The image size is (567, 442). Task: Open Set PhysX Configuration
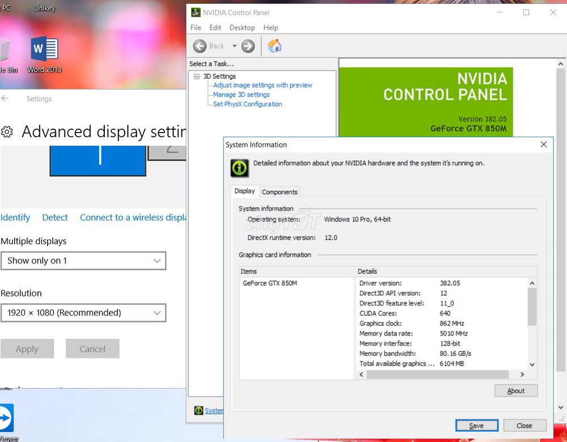tap(247, 104)
